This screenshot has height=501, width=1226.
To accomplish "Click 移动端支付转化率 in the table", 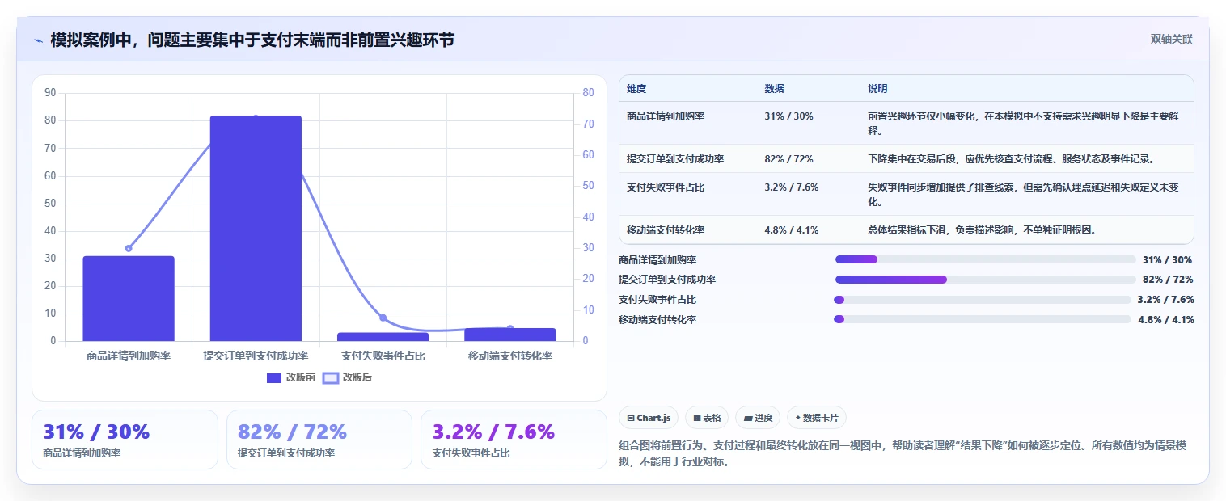I will pos(666,230).
